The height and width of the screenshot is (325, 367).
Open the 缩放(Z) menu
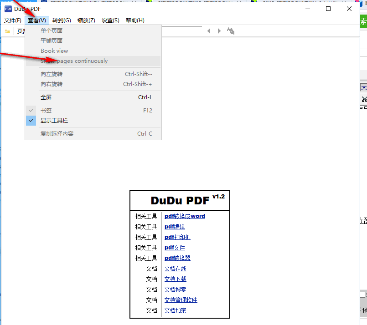coord(86,20)
